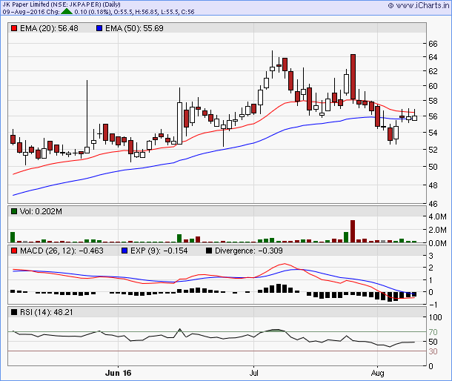The height and width of the screenshot is (381, 452).
Task: Click the 'Aug' date axis label
Action: [x=378, y=373]
